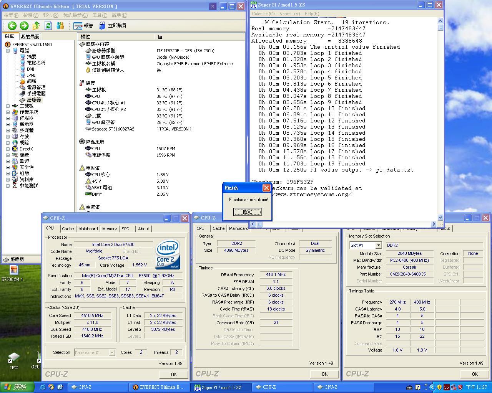Go forward with EVEREST green right arrow

[24, 26]
